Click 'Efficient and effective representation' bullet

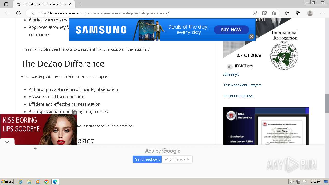click(x=65, y=104)
